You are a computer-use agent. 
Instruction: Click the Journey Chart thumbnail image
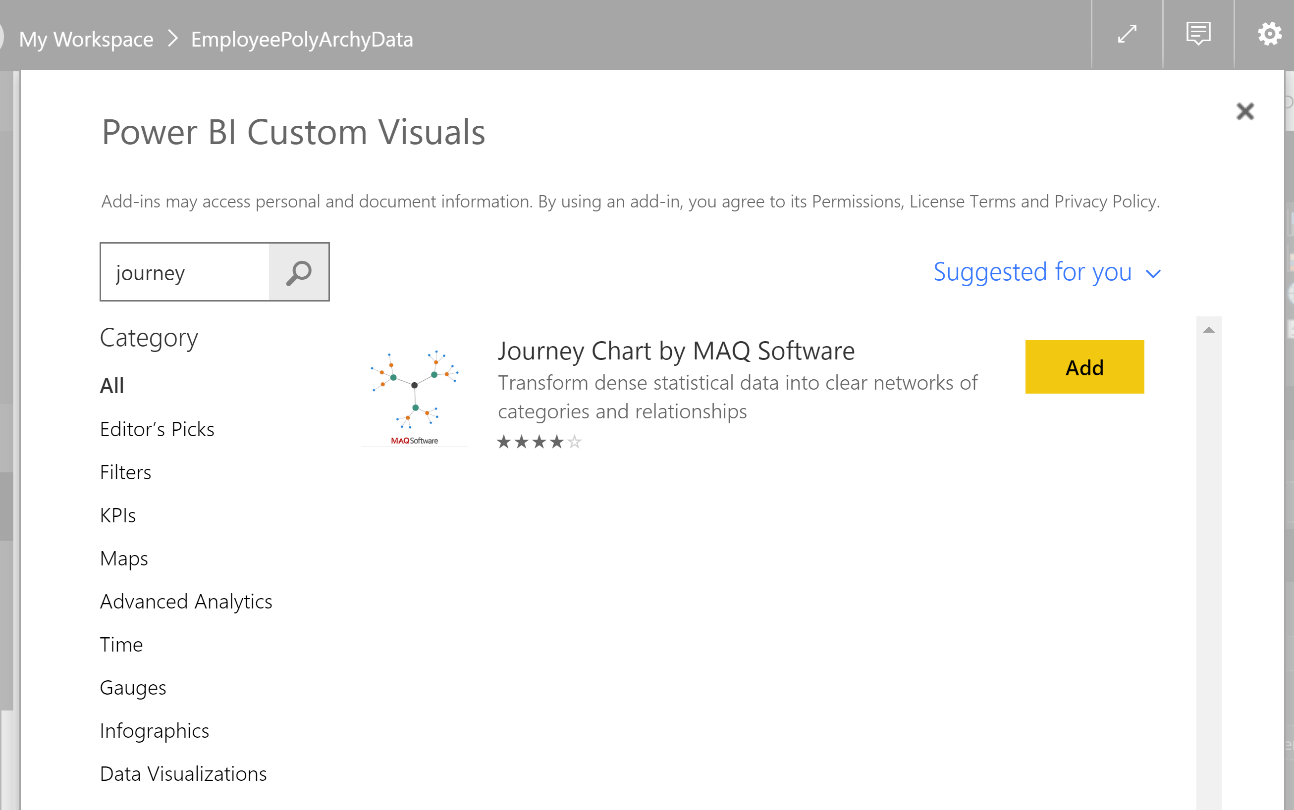[414, 395]
